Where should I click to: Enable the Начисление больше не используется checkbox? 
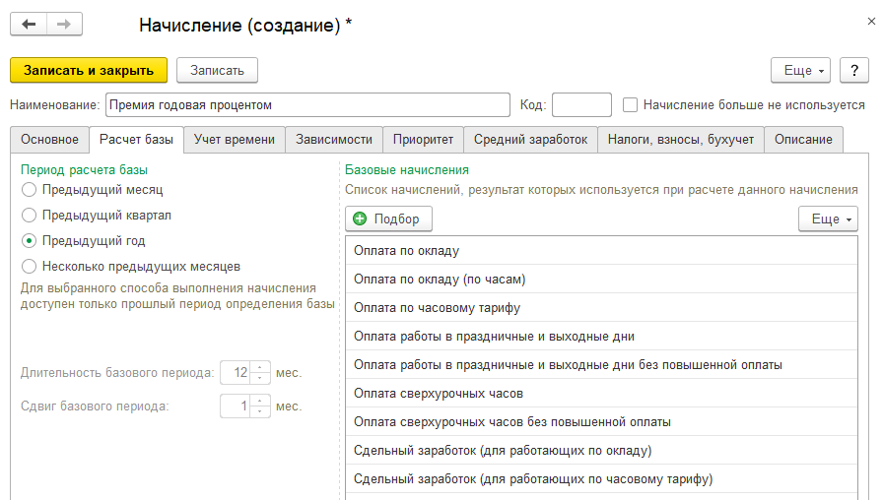pyautogui.click(x=631, y=104)
